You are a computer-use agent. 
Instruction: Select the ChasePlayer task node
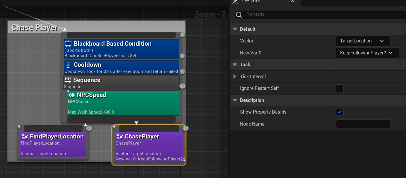[x=149, y=147]
